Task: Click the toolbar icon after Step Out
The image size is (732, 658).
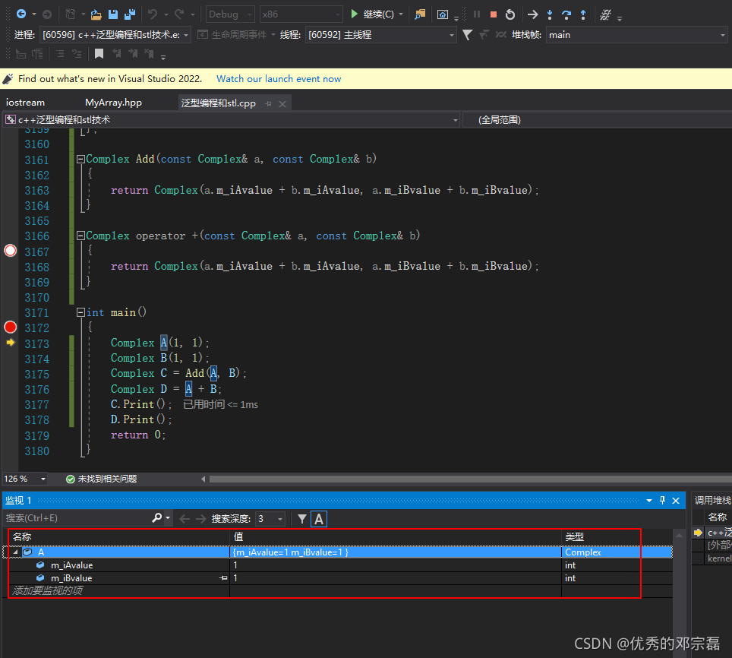Action: tap(605, 14)
